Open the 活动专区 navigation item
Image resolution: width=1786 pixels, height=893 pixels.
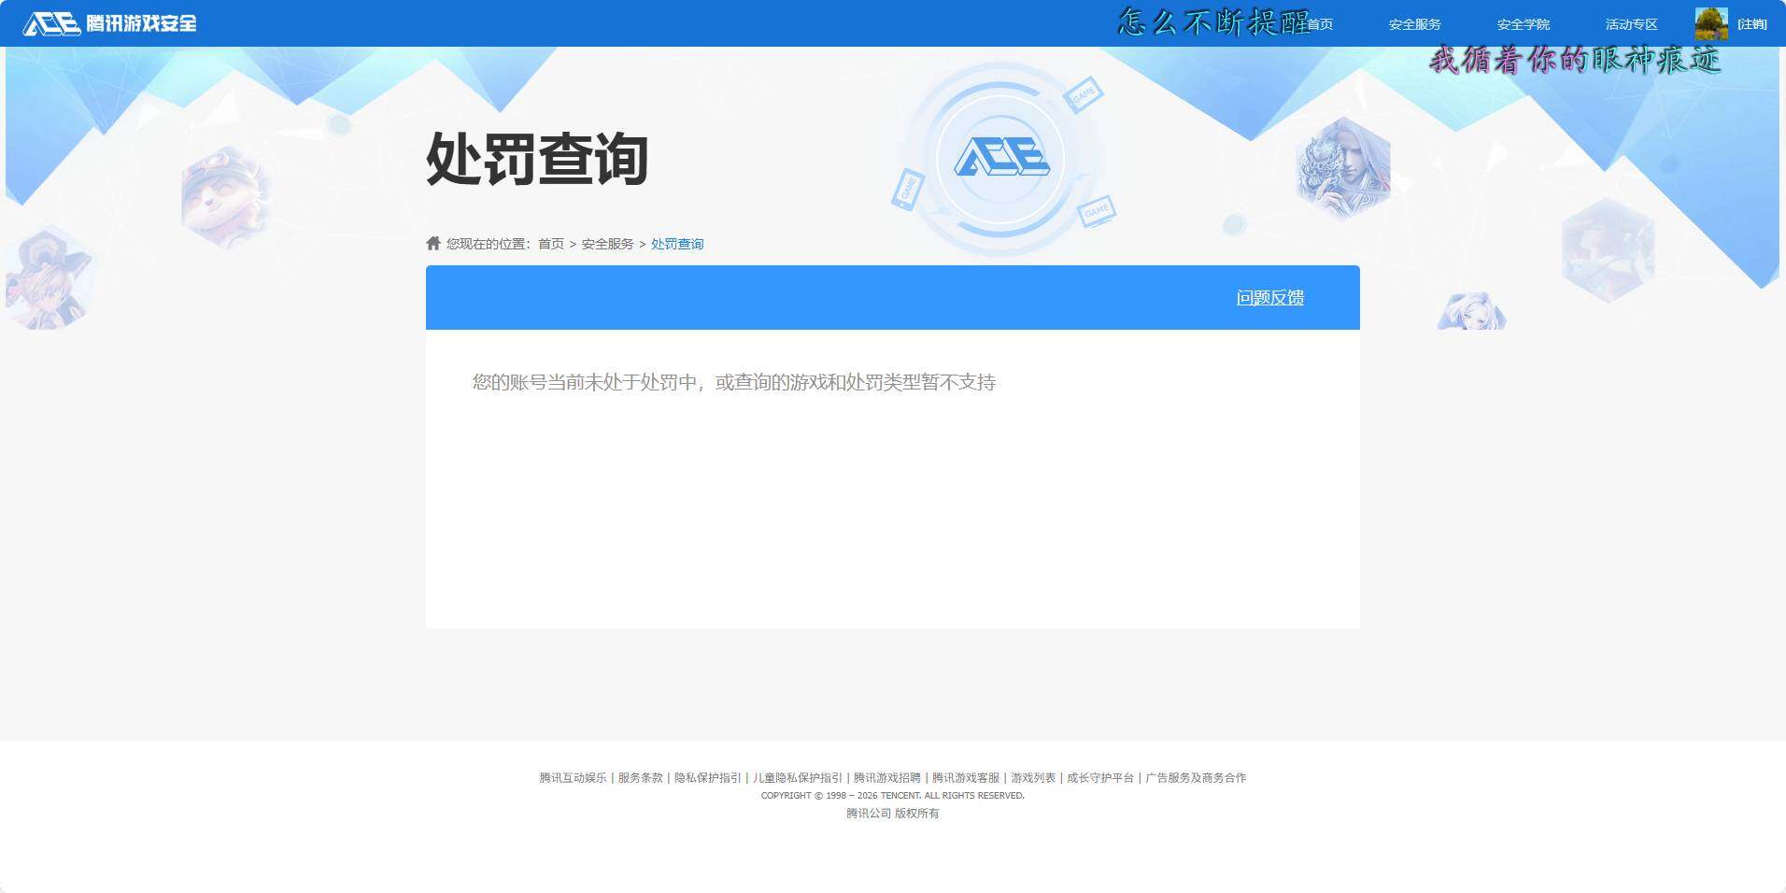(1630, 23)
